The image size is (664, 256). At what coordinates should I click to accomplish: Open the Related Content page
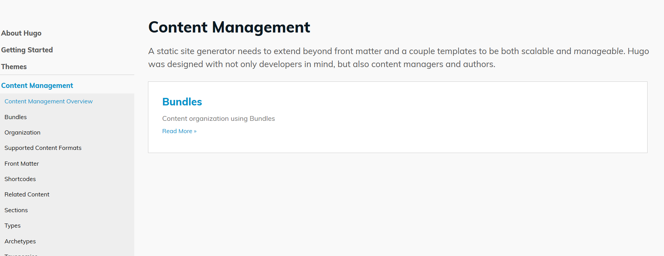click(27, 194)
